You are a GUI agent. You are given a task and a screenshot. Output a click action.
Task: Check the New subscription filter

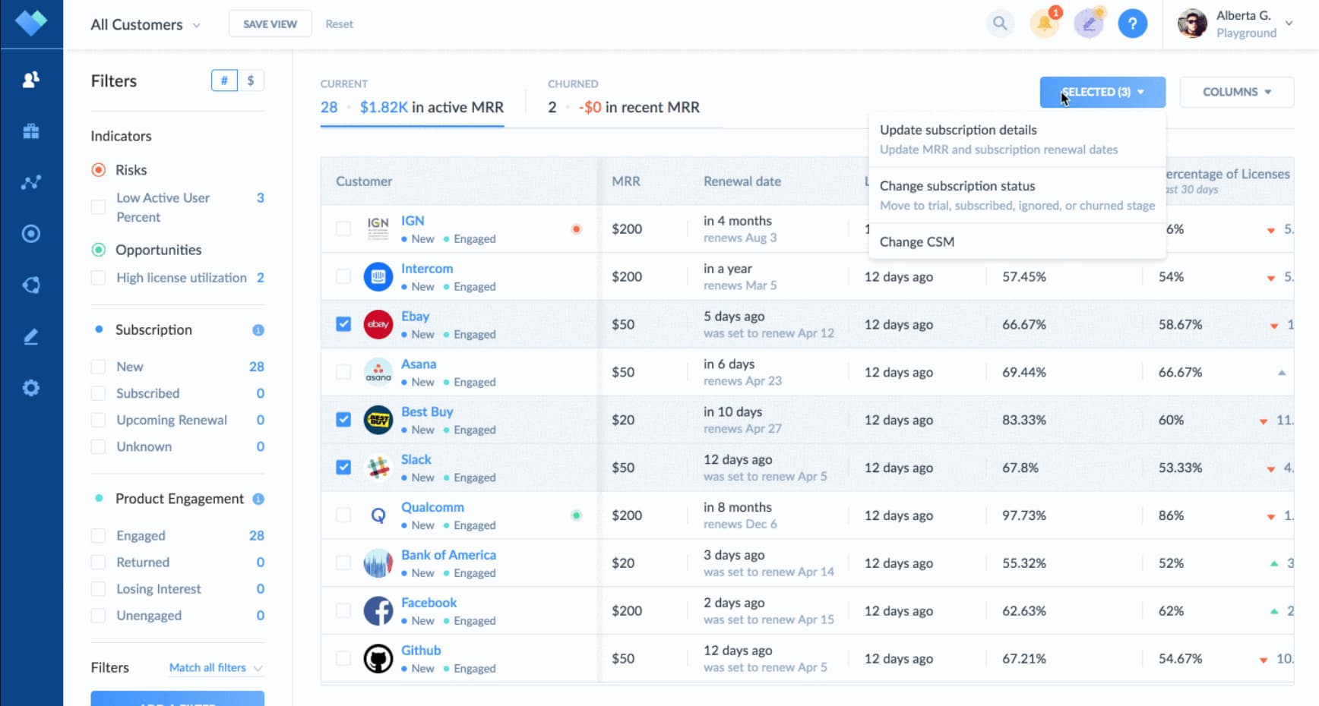pyautogui.click(x=98, y=367)
